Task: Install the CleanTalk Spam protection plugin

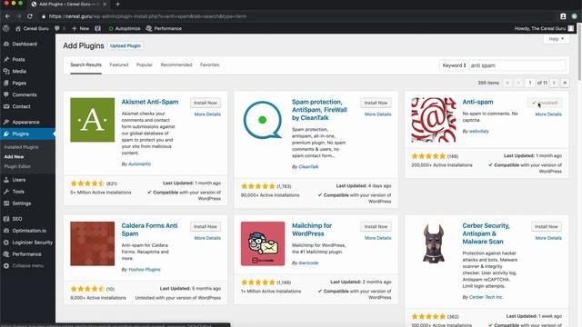Action: tap(376, 103)
